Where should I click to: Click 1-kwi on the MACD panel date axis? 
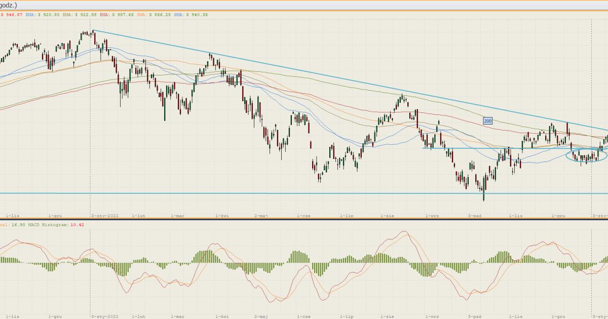(222, 316)
